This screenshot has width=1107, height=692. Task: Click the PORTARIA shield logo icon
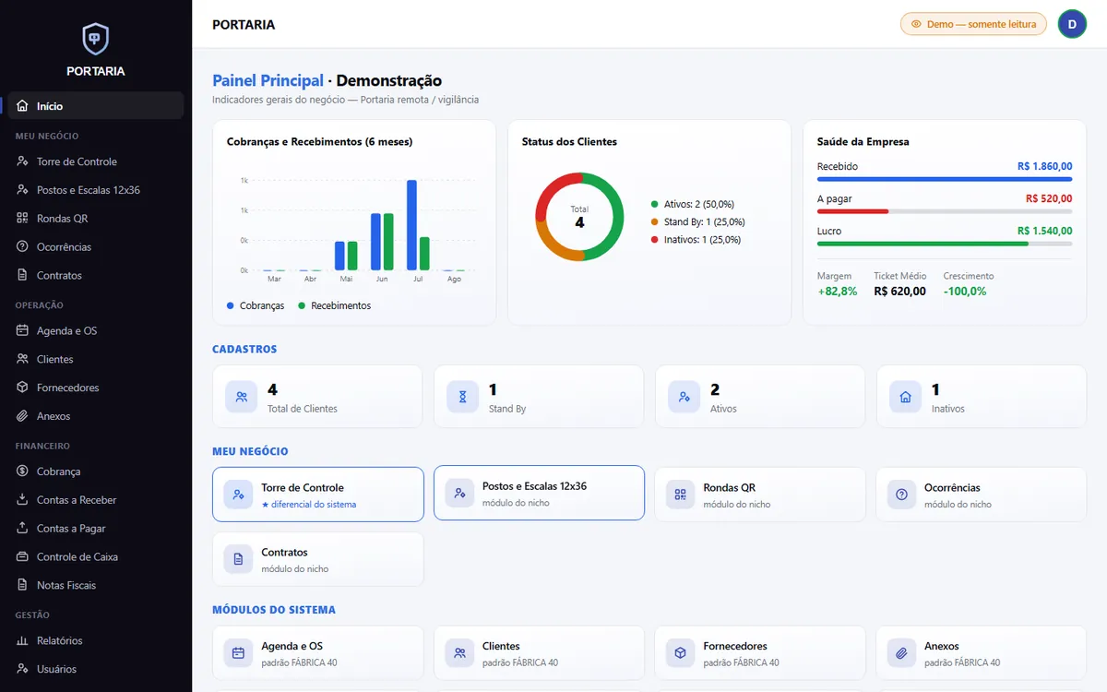tap(96, 39)
